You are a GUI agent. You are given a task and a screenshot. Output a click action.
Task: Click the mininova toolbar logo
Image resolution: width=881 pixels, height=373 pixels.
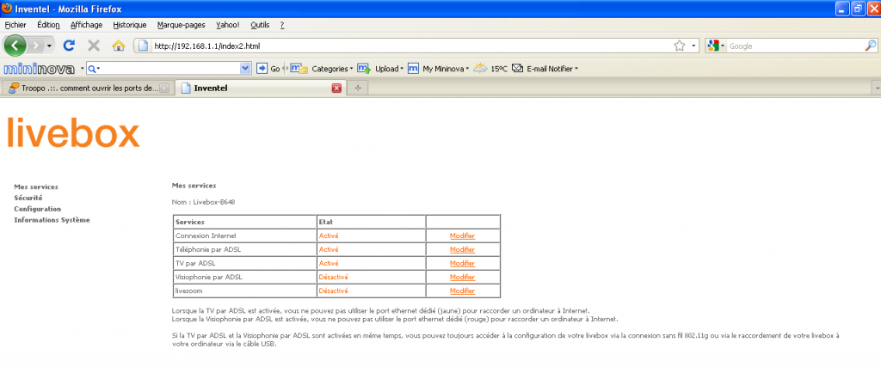(40, 69)
